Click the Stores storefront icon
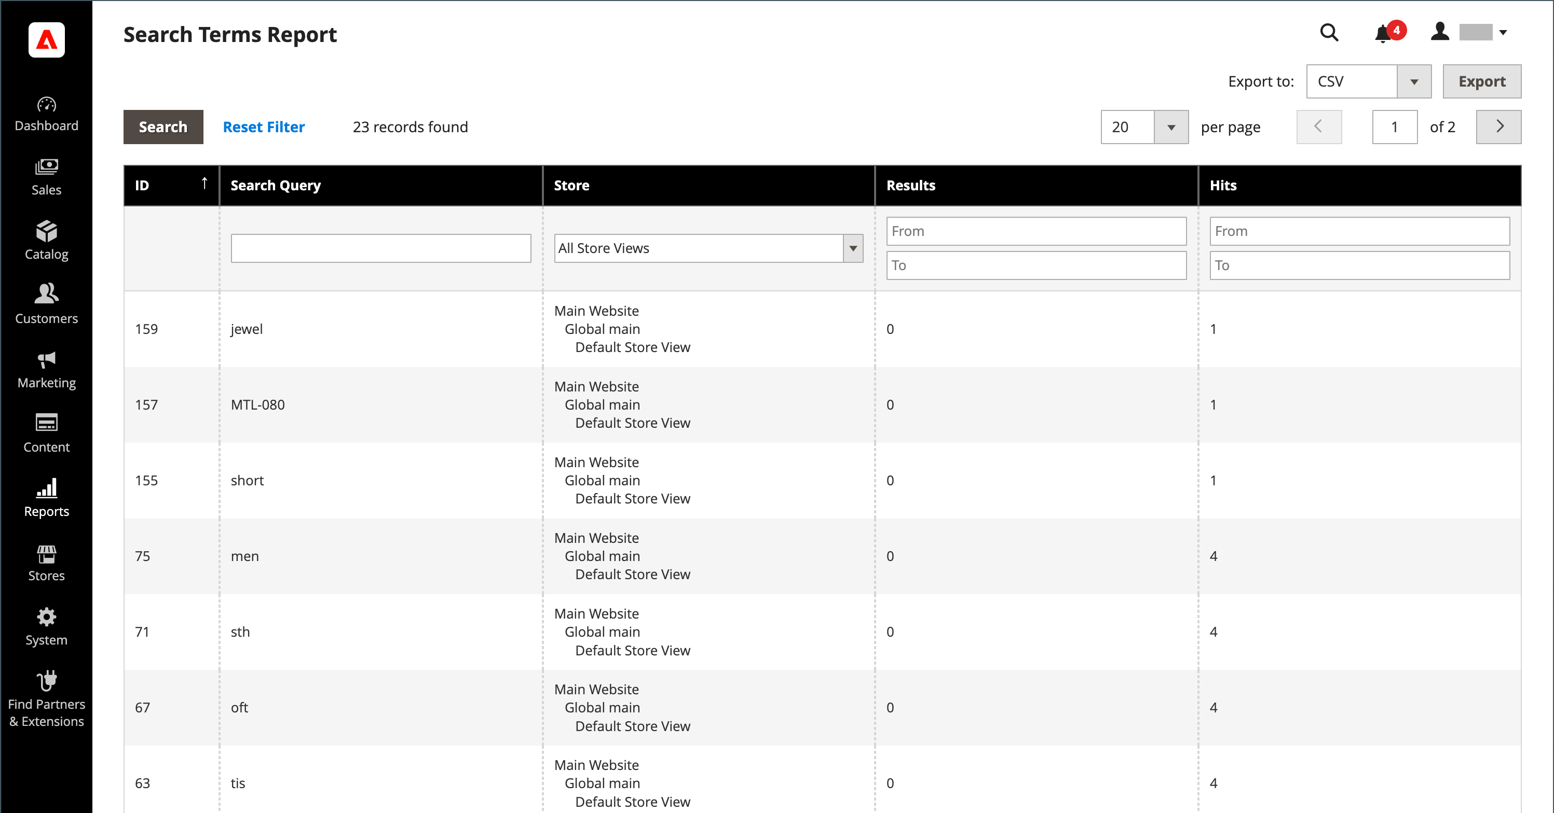1554x813 pixels. tap(46, 553)
